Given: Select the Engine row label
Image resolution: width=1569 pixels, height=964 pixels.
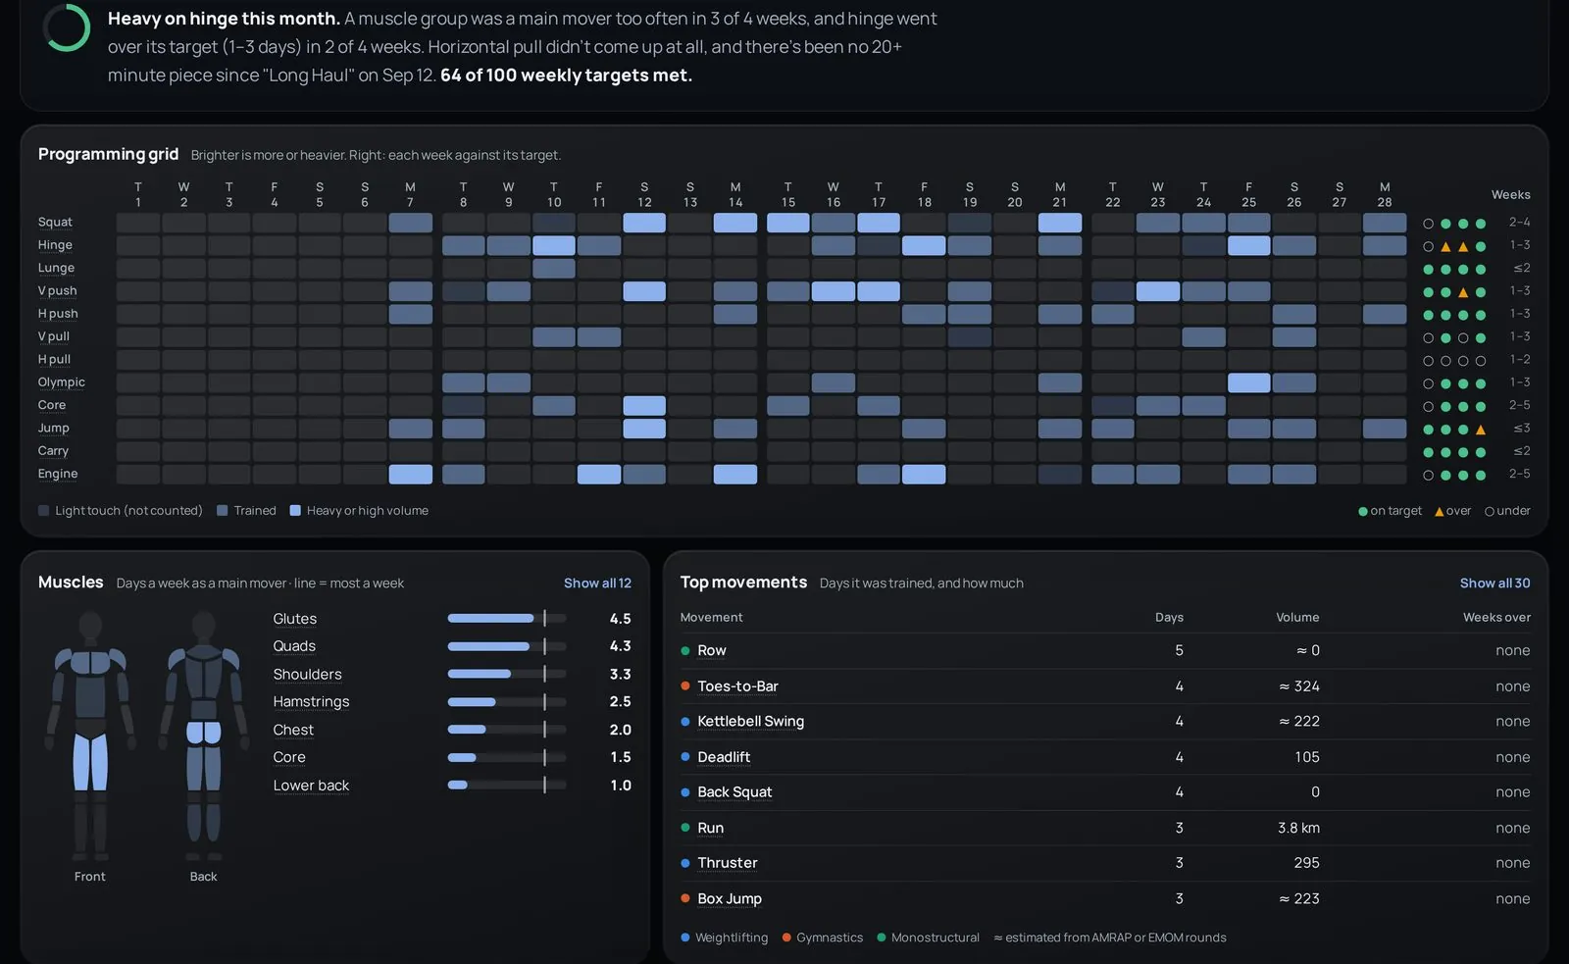Looking at the screenshot, I should (58, 474).
